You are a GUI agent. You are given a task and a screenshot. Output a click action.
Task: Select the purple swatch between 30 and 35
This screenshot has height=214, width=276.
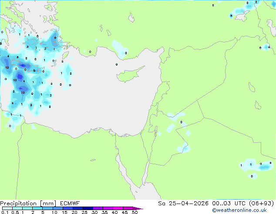(98, 208)
